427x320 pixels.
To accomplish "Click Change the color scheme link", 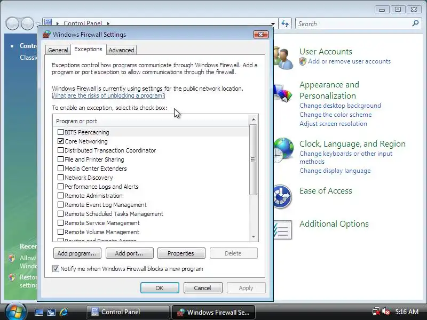I will (x=336, y=115).
